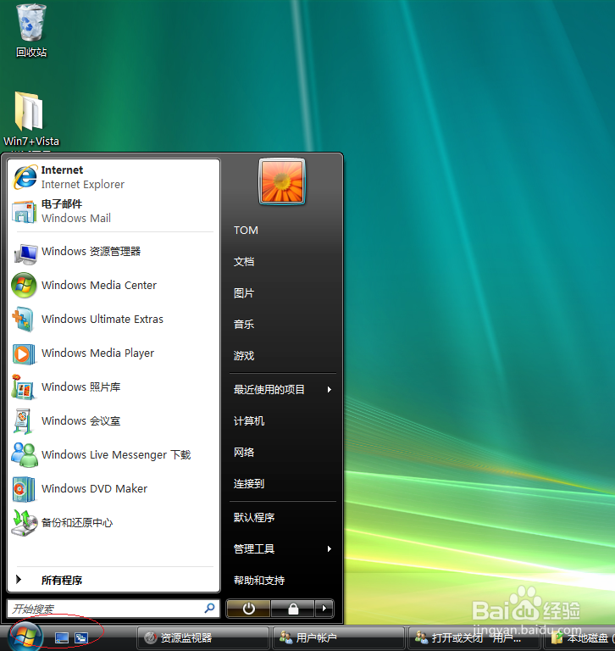615x651 pixels.
Task: Launch Windows Mail e-mail entry
Action: click(x=113, y=211)
